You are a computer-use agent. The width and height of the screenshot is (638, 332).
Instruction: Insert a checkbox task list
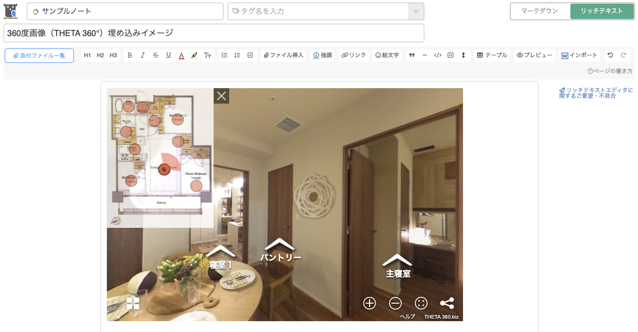250,56
